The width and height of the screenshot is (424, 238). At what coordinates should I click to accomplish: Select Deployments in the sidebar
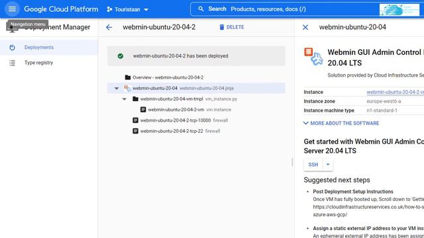pyautogui.click(x=49, y=48)
